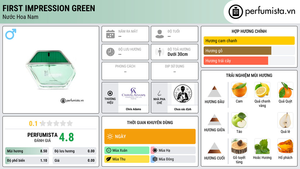Viewport: 300px width, 169px height.
Task: Open the Cam orange note image
Action: [239, 90]
